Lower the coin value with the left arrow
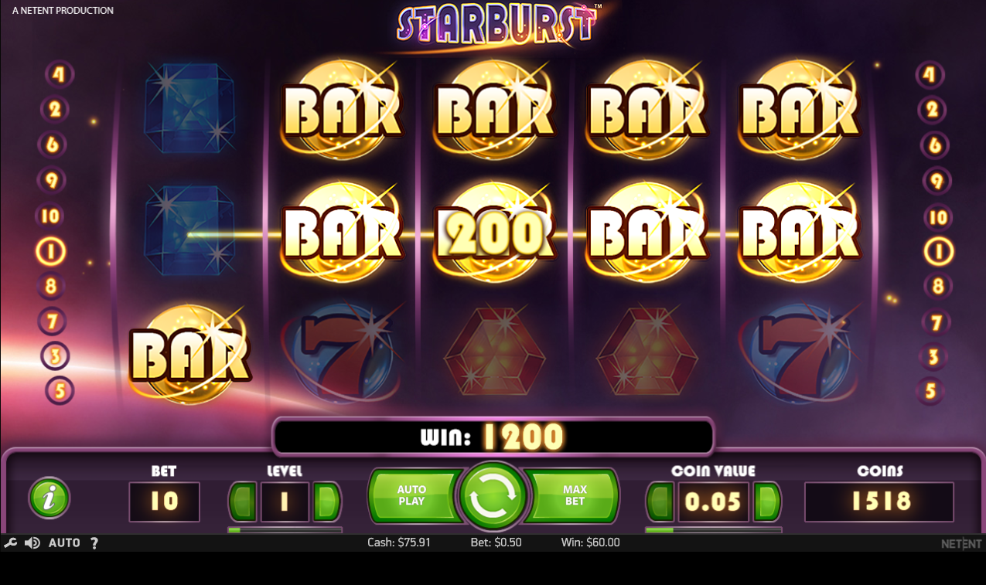 pyautogui.click(x=660, y=502)
